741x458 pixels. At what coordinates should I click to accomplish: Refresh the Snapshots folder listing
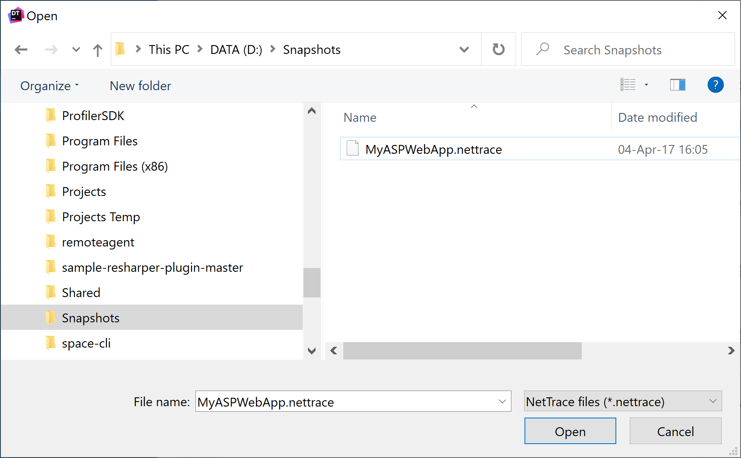point(498,49)
